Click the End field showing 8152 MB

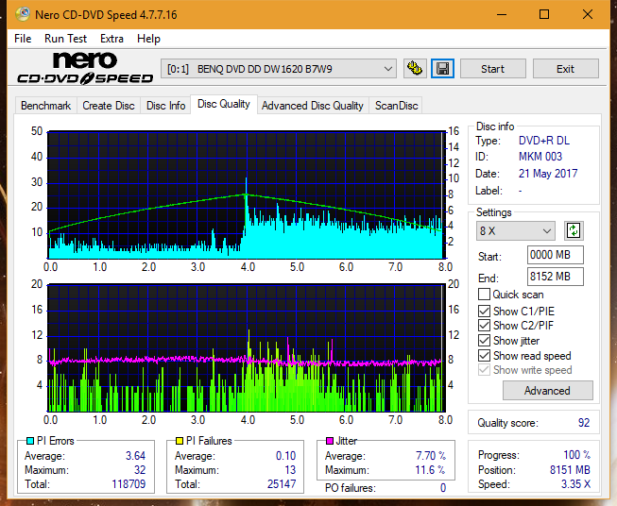pos(556,277)
